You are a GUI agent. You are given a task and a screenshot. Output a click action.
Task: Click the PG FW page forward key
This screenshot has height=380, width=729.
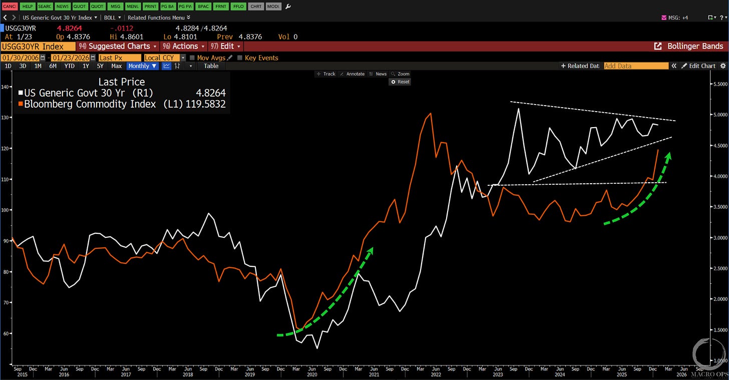point(185,7)
